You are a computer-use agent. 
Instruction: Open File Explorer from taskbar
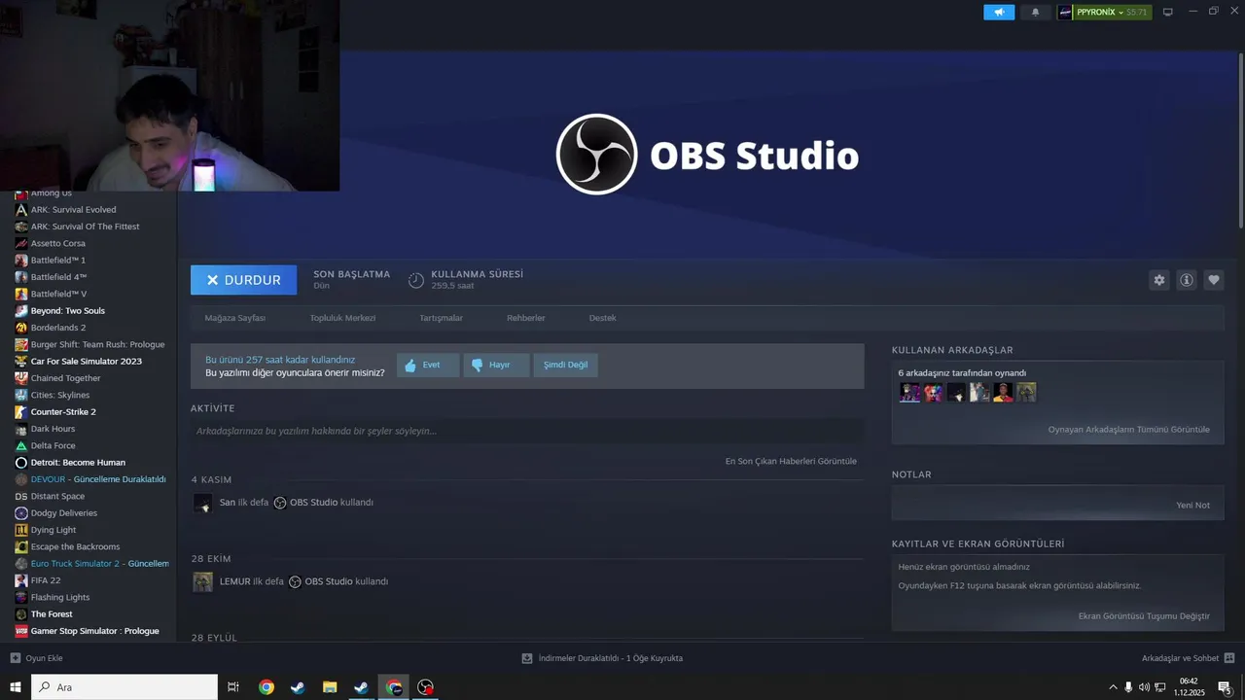tap(330, 687)
